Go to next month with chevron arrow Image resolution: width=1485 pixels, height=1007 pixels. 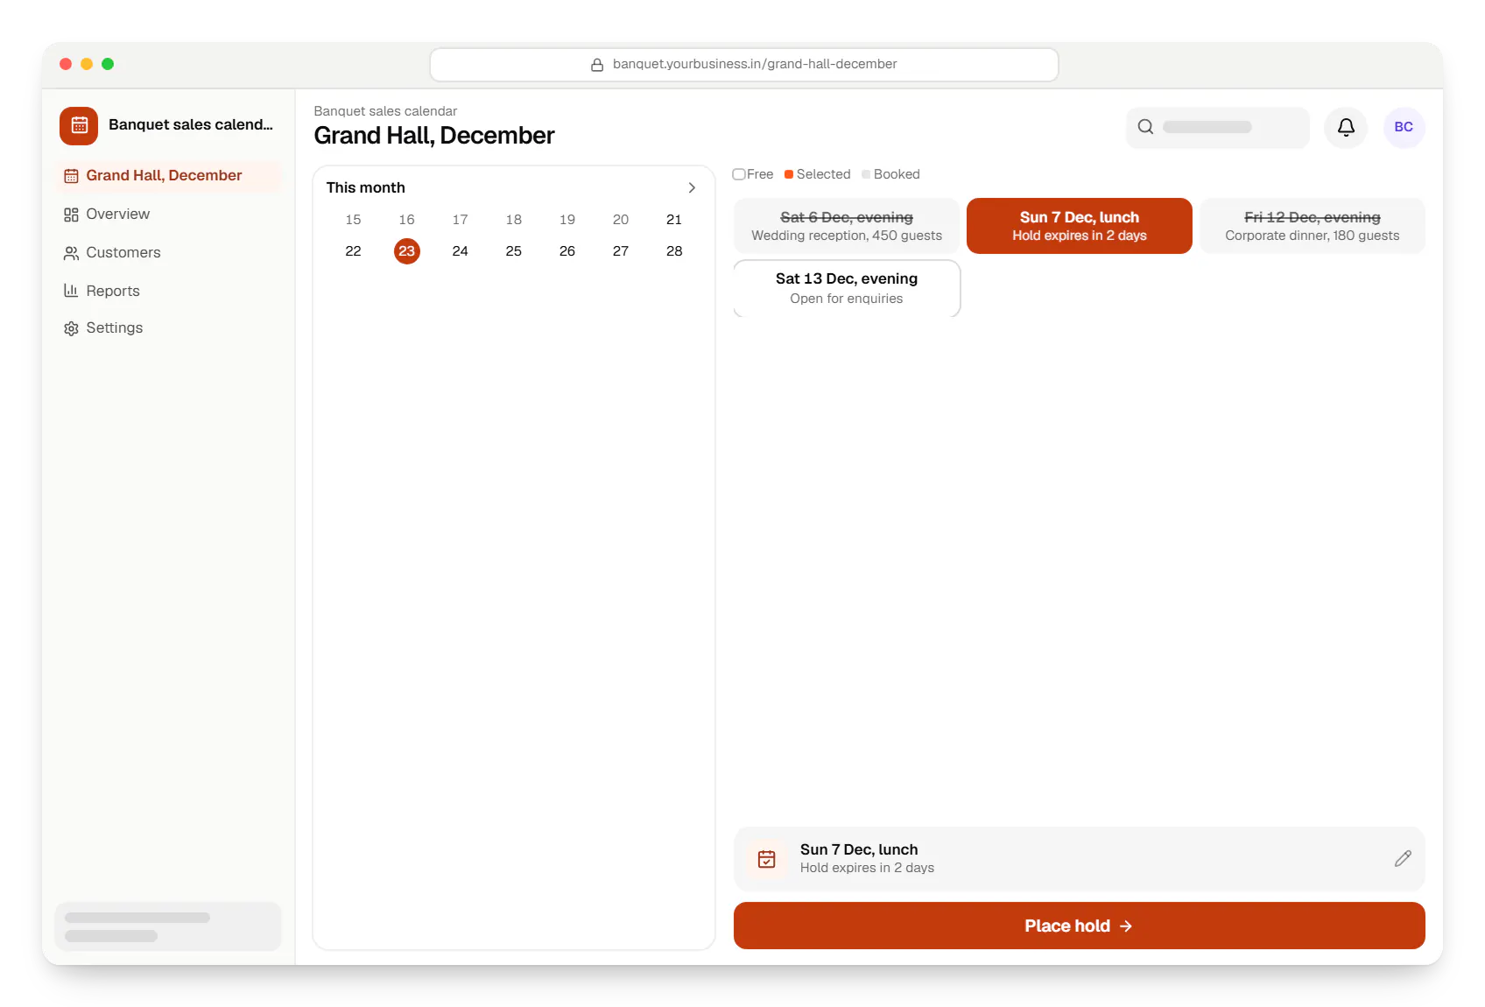click(692, 187)
